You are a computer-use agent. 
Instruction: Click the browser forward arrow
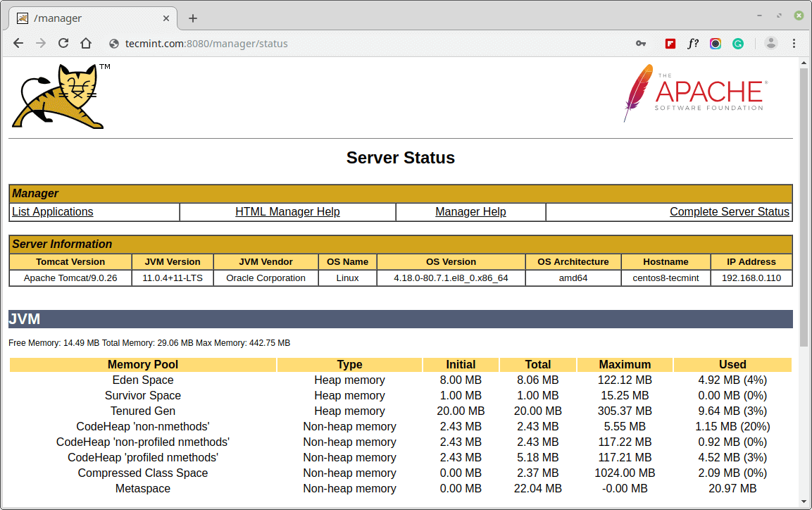pyautogui.click(x=41, y=44)
